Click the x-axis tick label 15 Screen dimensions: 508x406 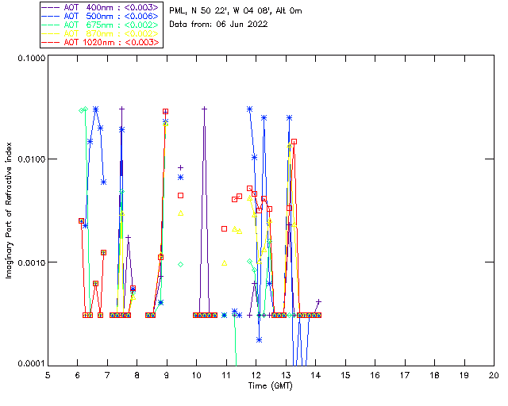(x=344, y=374)
